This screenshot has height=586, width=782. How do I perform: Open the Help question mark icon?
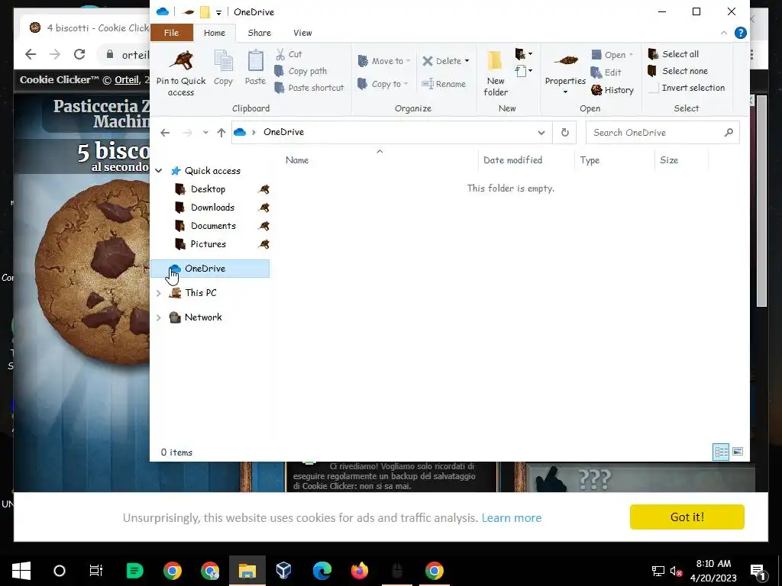(x=741, y=33)
